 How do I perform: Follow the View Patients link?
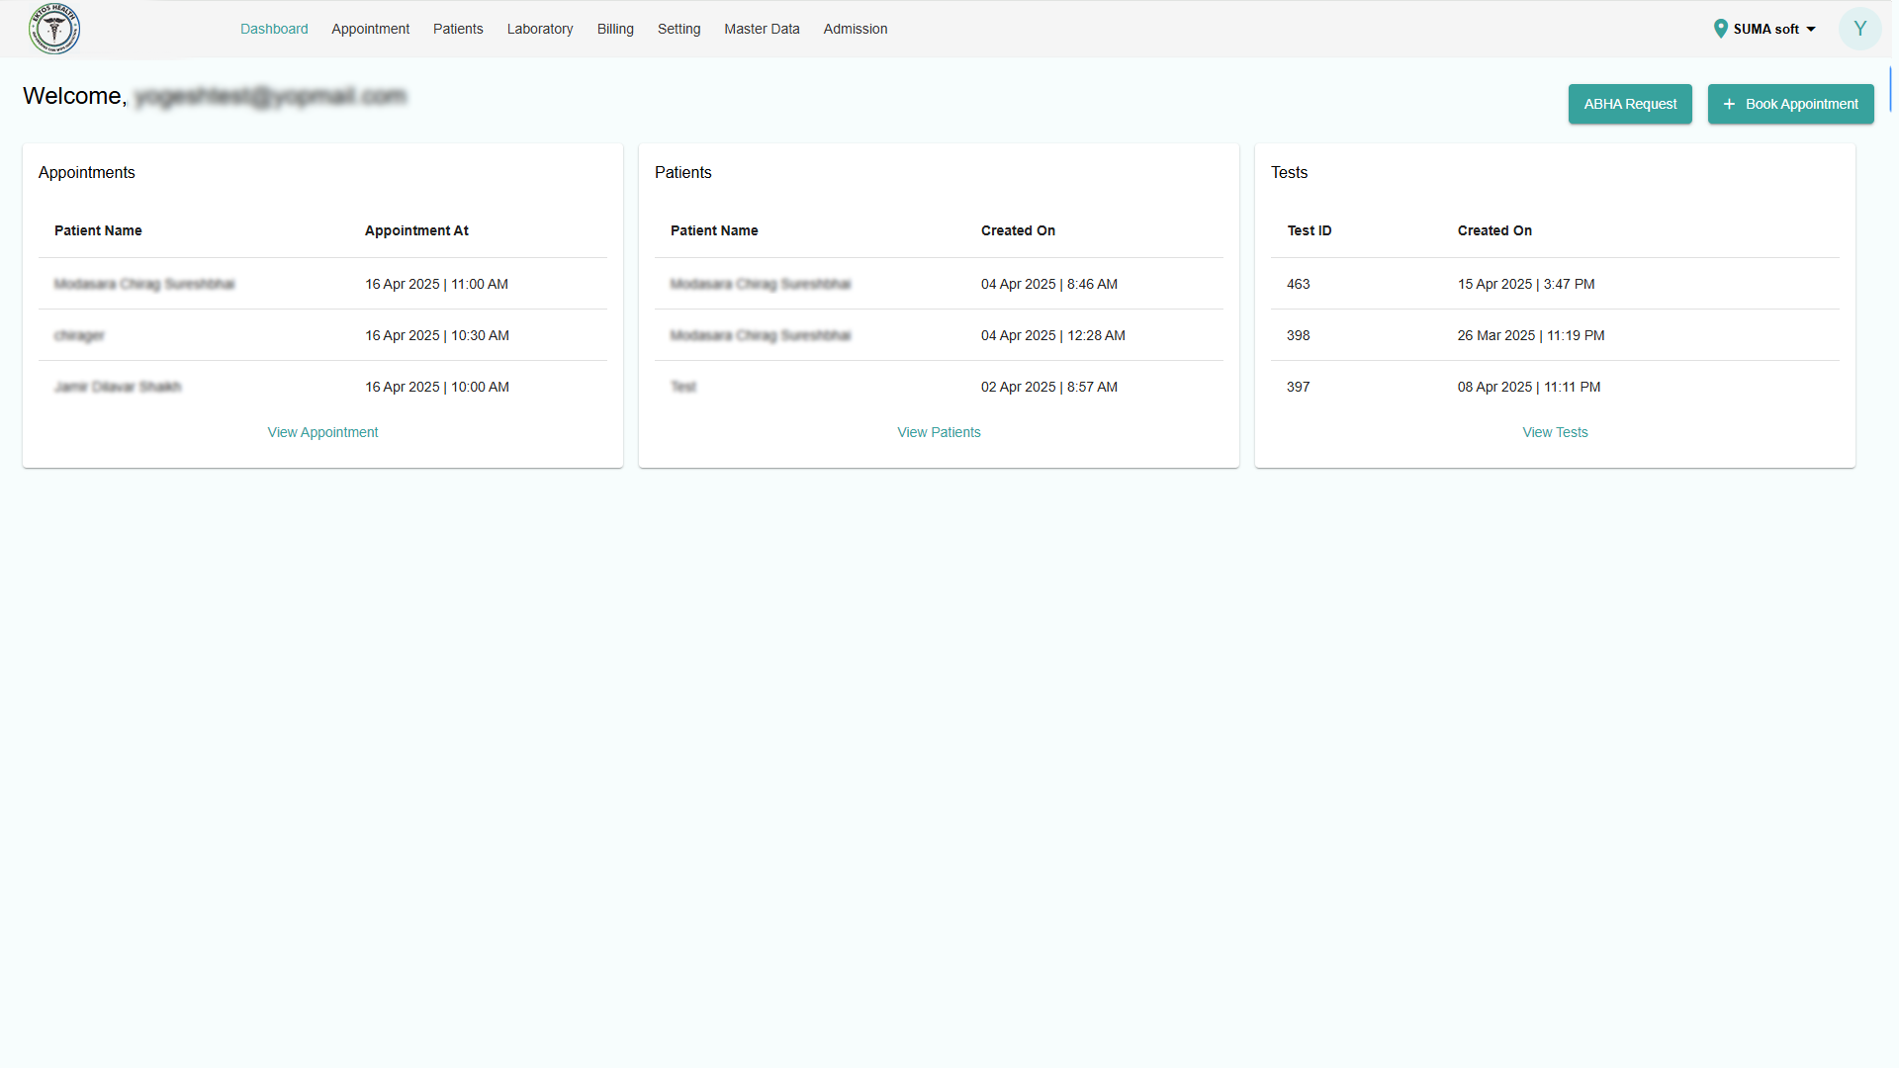939,432
